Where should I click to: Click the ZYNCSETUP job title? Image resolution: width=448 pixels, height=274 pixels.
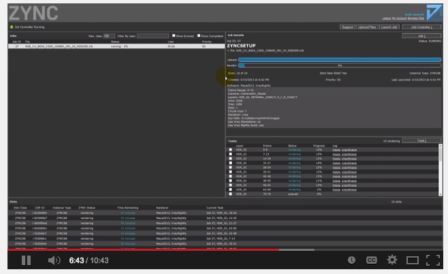(x=241, y=46)
